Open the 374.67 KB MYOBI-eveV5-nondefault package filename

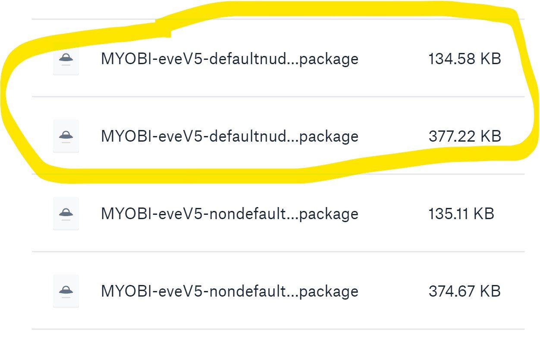229,291
